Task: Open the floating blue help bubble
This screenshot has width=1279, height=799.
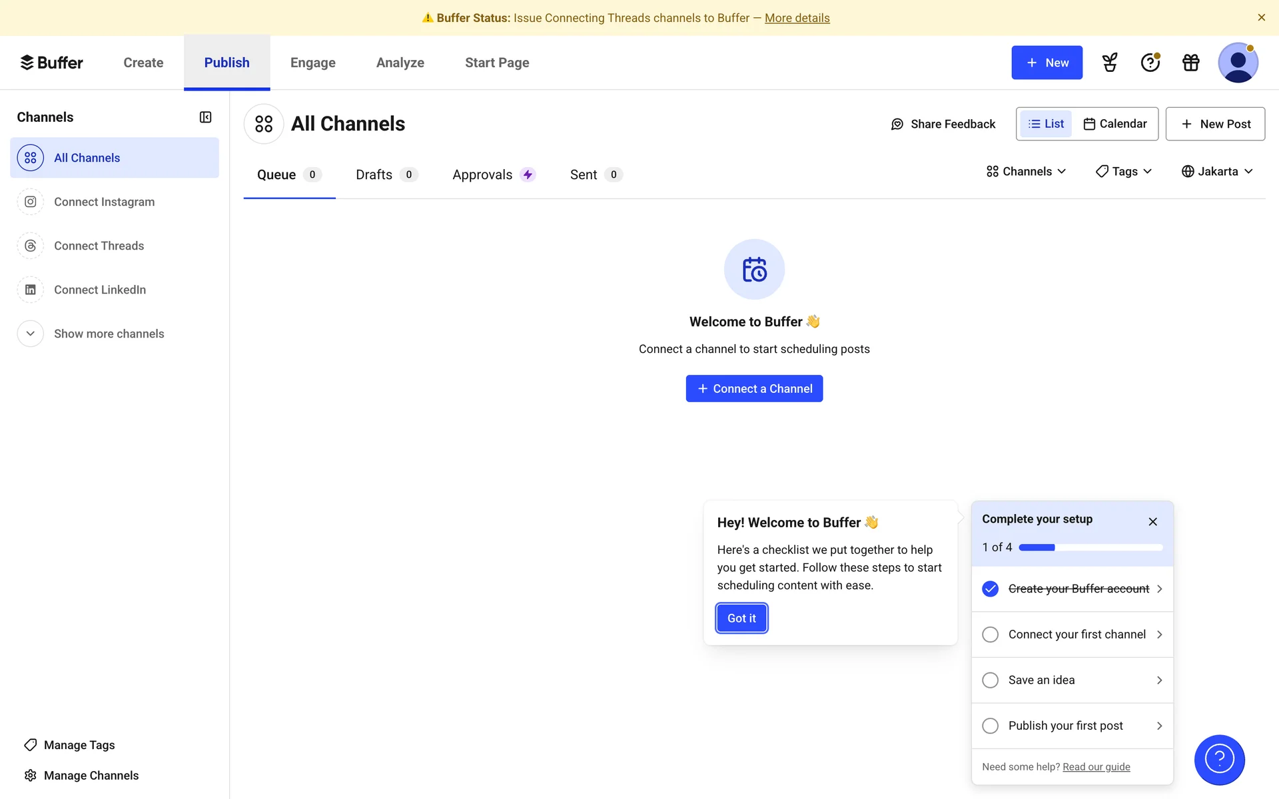Action: click(x=1219, y=760)
